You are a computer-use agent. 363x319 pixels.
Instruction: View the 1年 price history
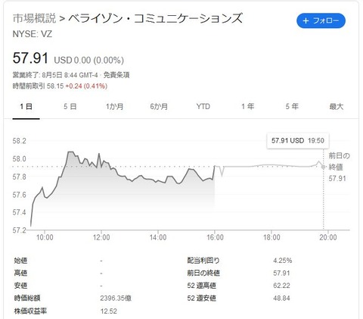pos(247,106)
